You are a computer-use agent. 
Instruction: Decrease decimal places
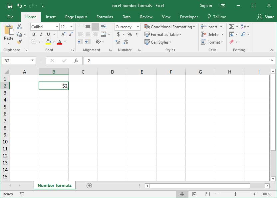[x=125, y=42]
